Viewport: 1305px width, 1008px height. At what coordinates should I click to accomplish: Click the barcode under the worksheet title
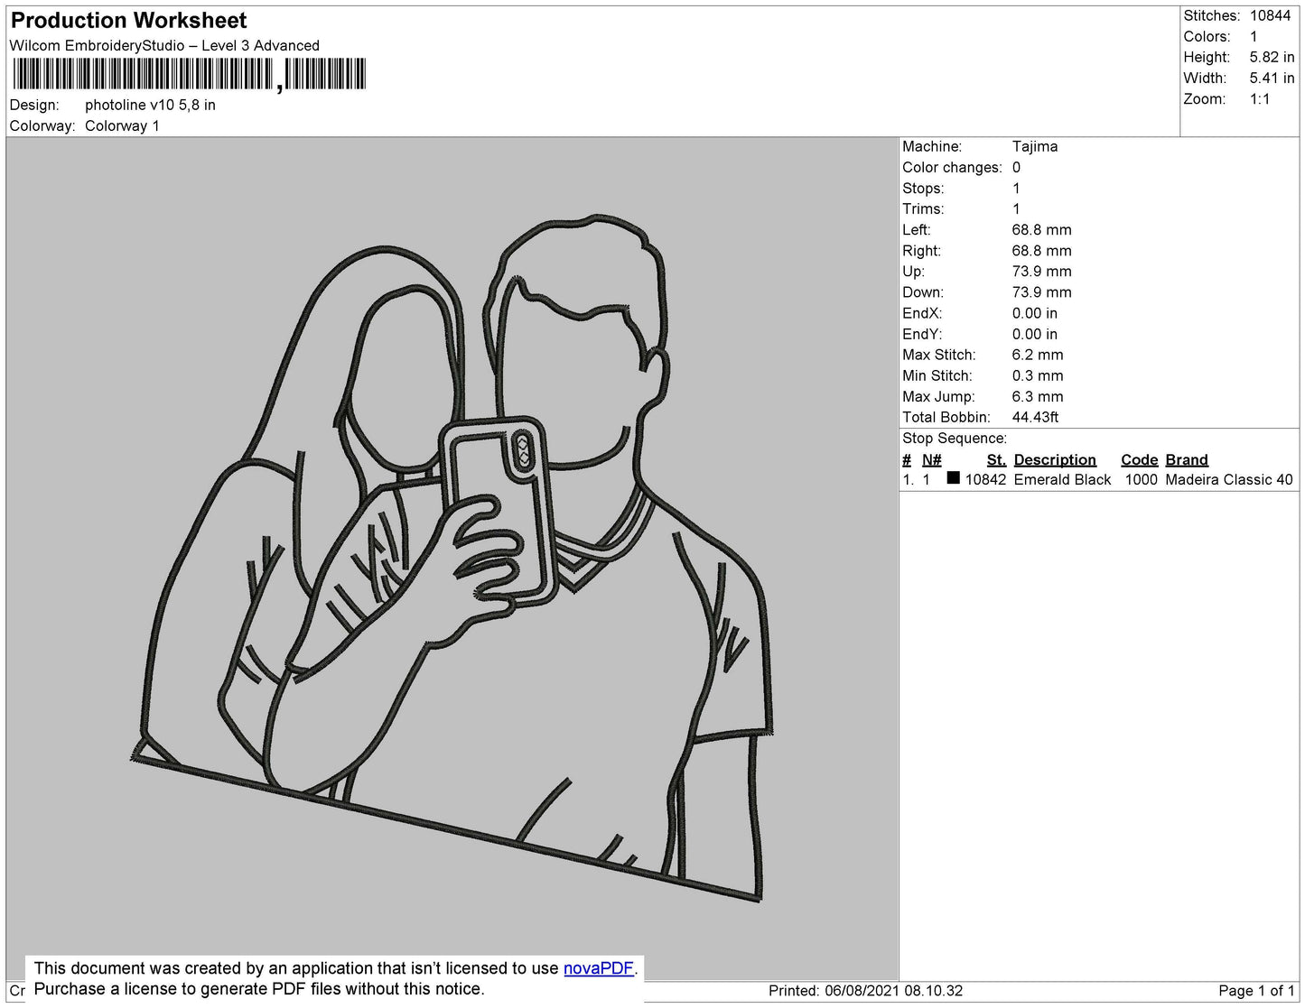tap(189, 74)
